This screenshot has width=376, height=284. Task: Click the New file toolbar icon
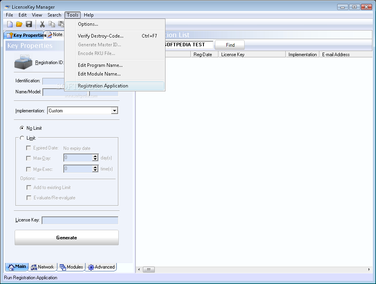click(10, 24)
